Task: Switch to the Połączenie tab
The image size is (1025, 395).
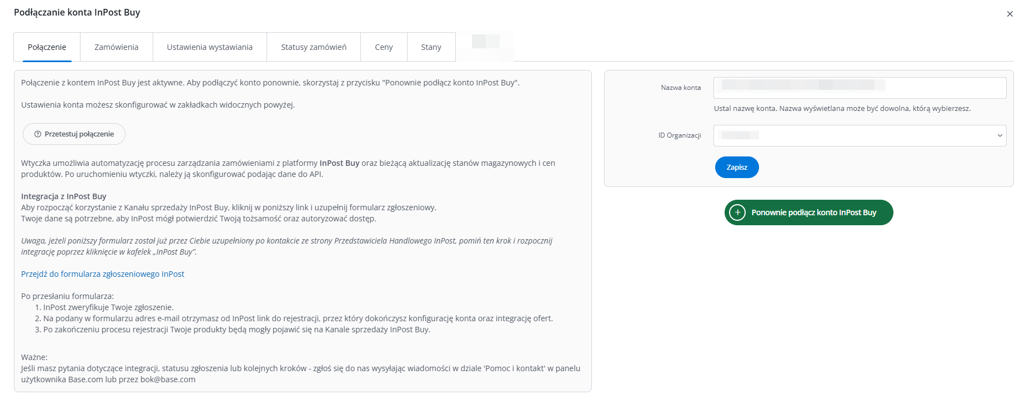Action: click(x=47, y=47)
